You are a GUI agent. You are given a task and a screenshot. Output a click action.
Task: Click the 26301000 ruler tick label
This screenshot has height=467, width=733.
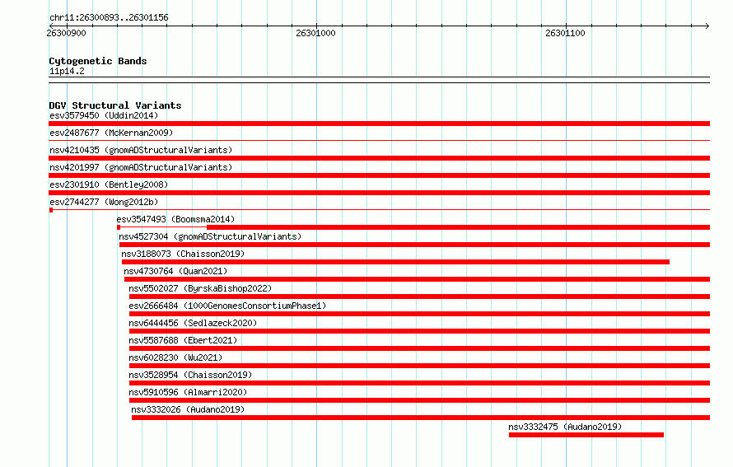point(315,33)
